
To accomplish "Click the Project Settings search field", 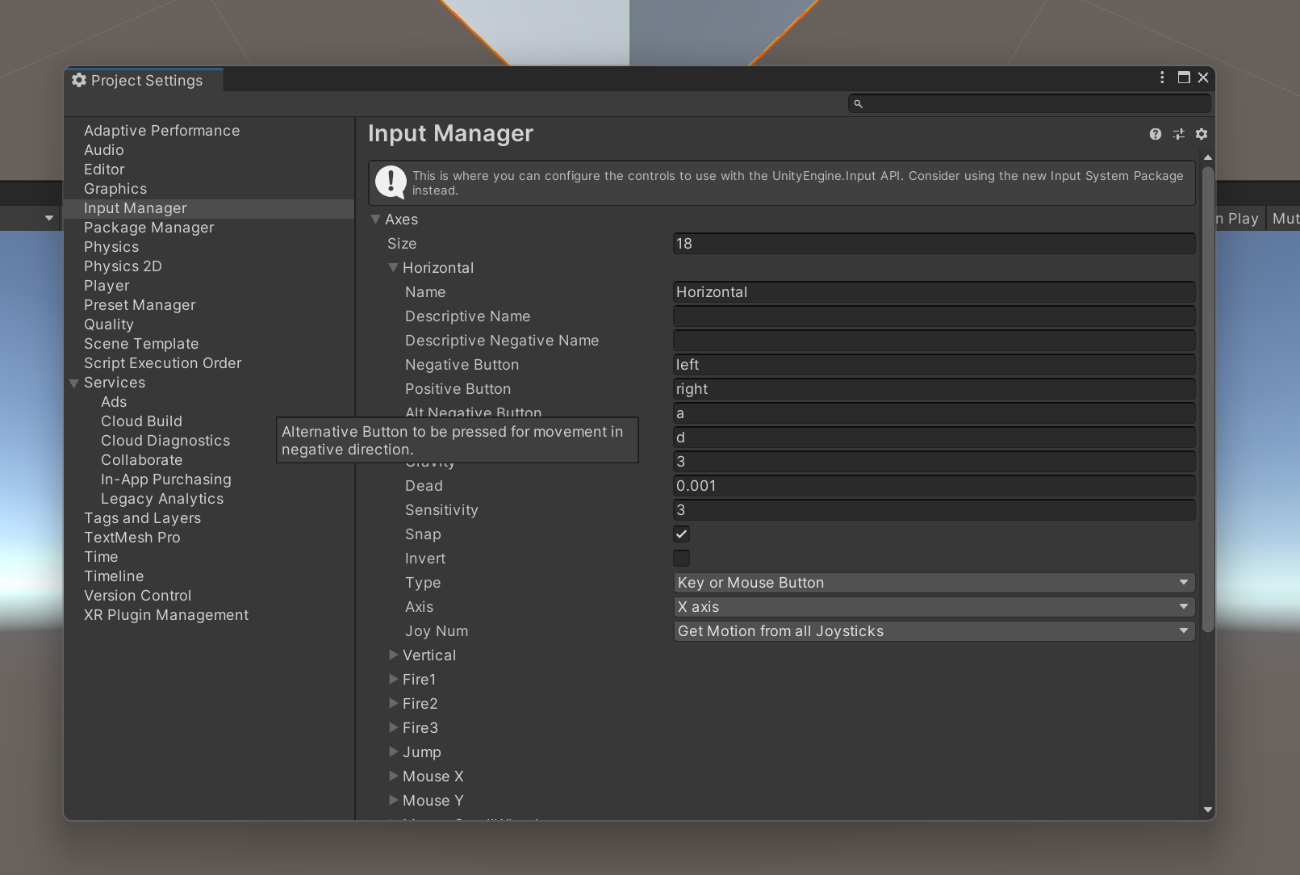I will [x=1030, y=103].
